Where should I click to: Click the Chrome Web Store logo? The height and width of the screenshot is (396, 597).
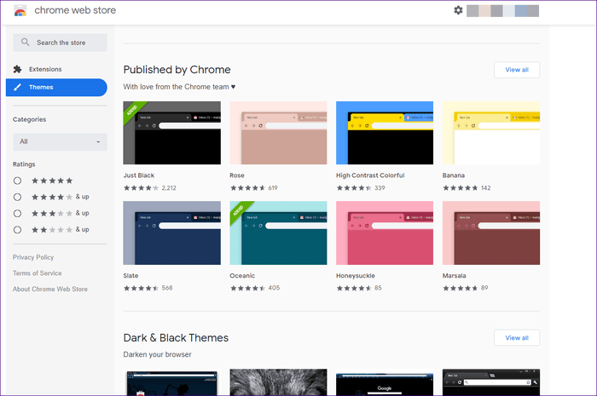20,11
